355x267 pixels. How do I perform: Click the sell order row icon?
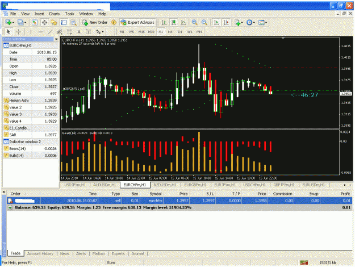click(10, 201)
